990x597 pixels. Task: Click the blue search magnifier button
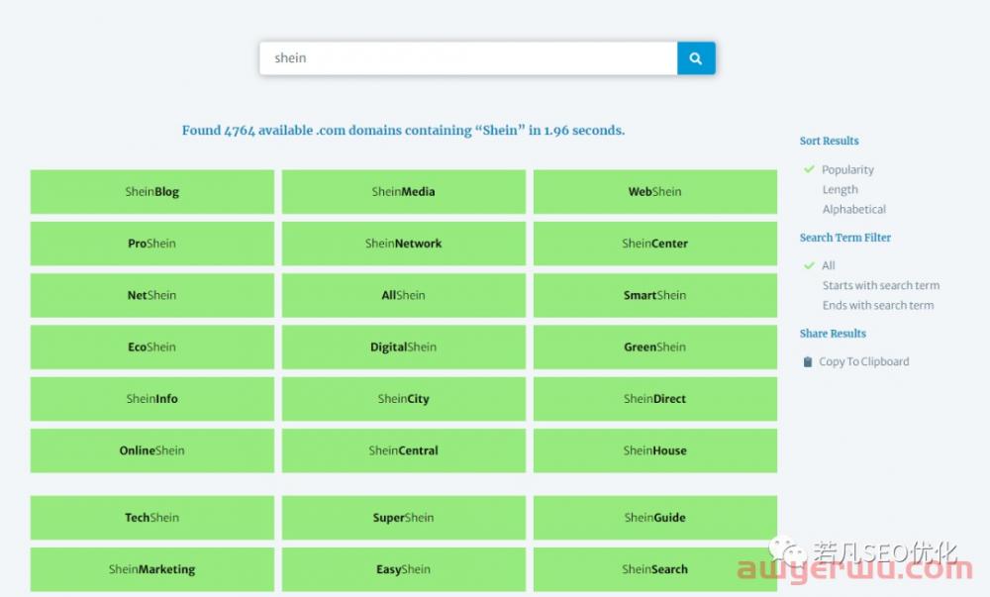pos(696,58)
